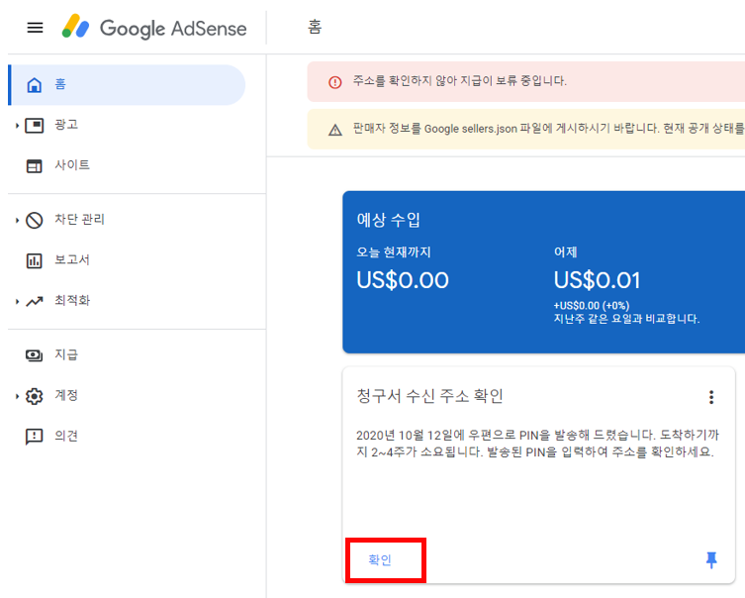Open the 계정 sidebar item
The image size is (745, 598).
point(128,395)
